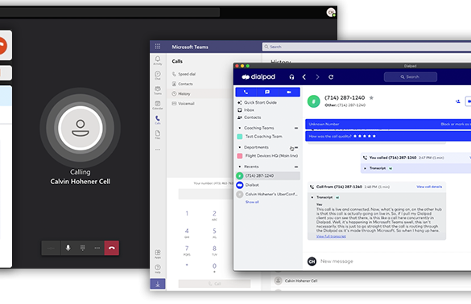The width and height of the screenshot is (471, 304).
Task: Open Activity in Teams sidebar
Action: tap(158, 60)
